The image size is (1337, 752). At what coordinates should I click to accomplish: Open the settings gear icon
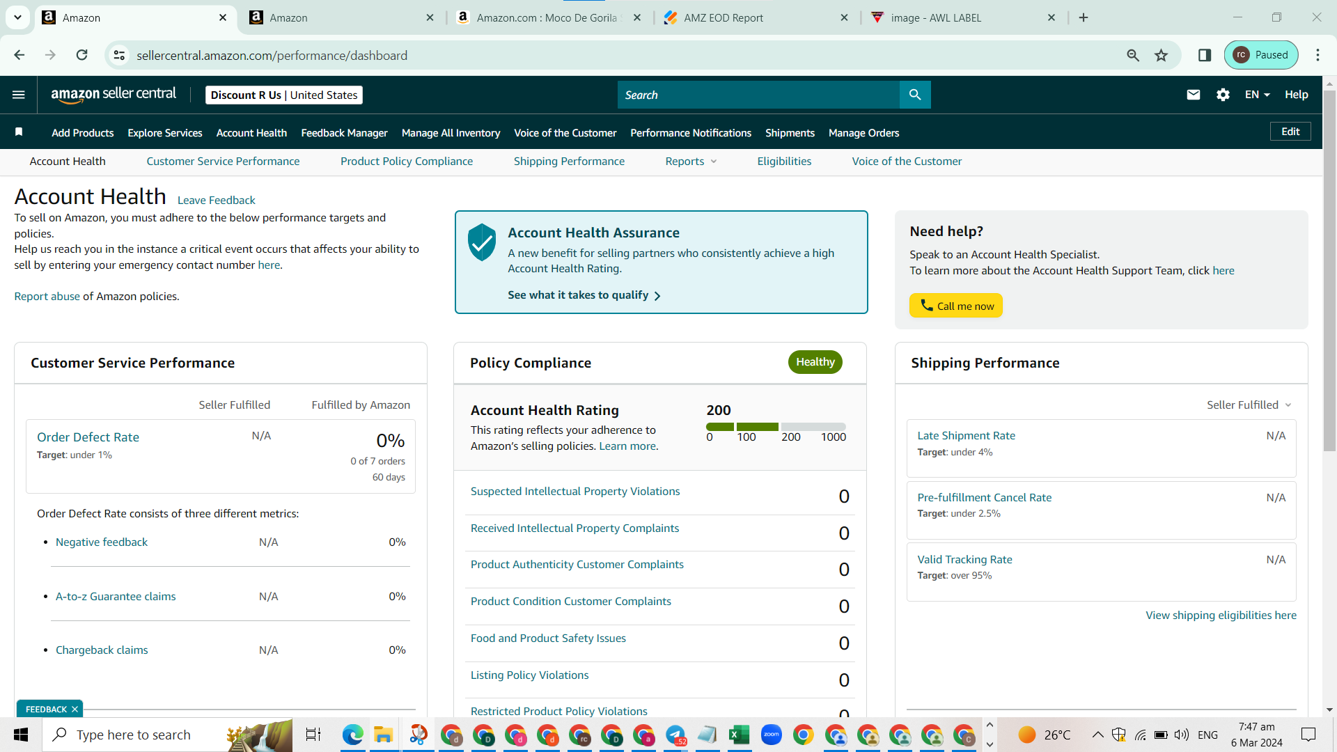click(x=1223, y=95)
